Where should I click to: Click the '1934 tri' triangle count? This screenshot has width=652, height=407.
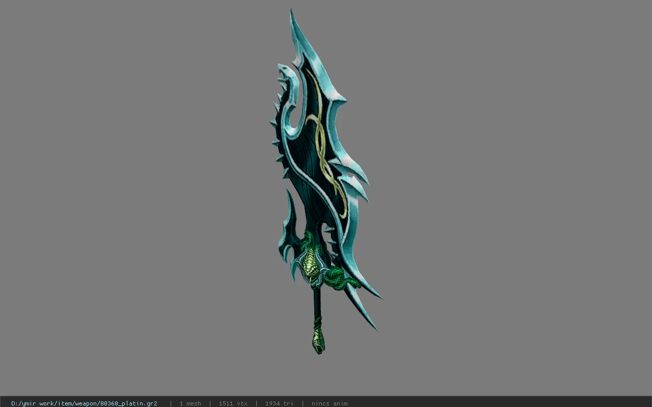[279, 403]
